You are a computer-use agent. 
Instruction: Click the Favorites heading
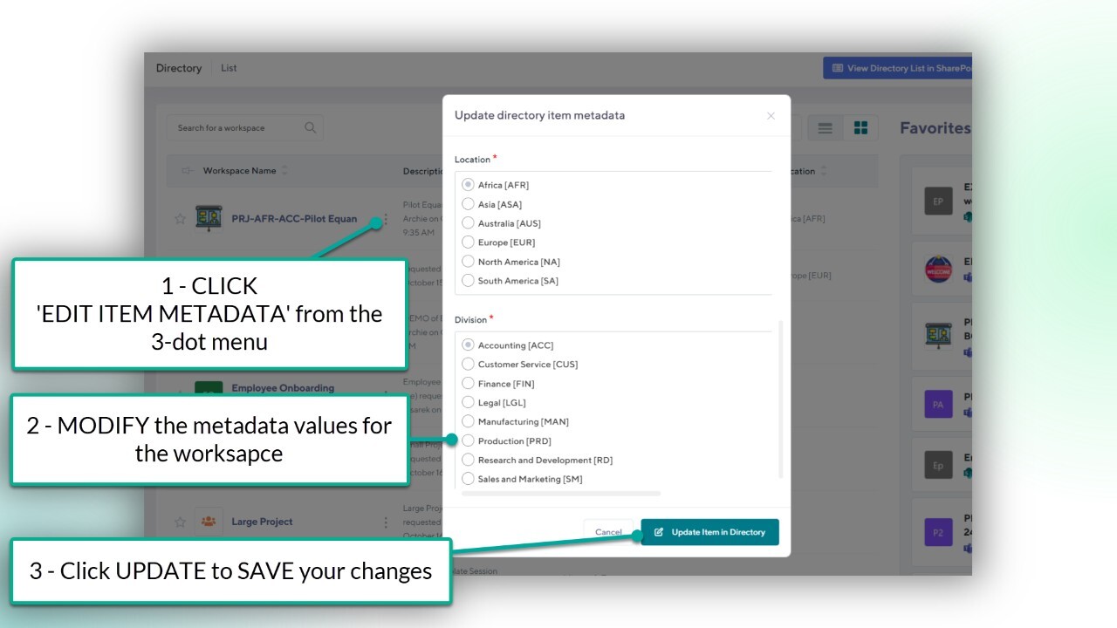(935, 128)
